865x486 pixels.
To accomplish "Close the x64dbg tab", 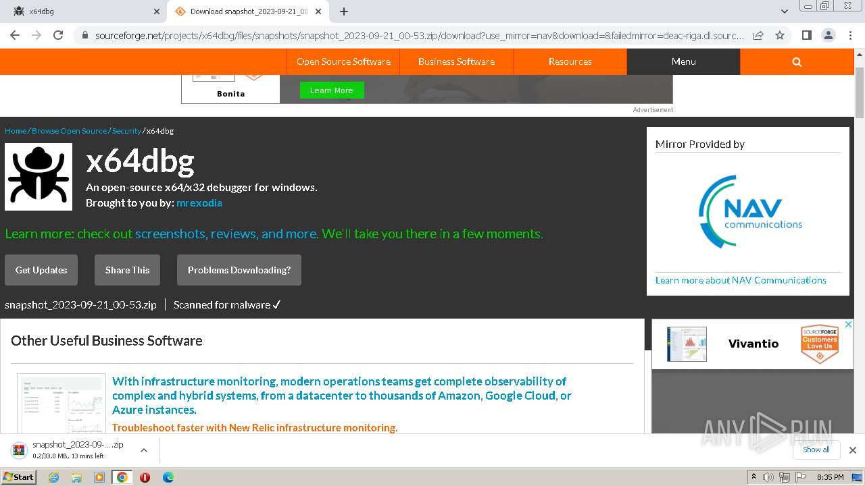I will coord(157,11).
